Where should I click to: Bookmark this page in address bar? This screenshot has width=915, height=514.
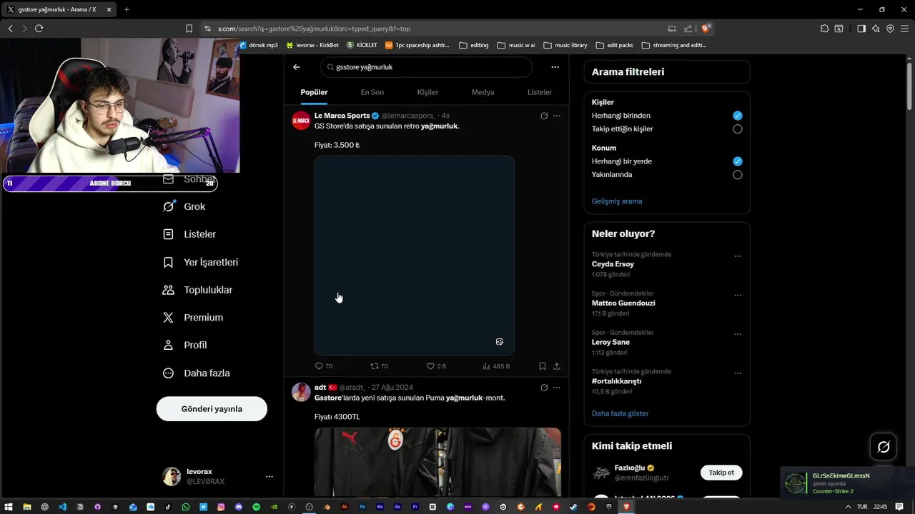pyautogui.click(x=189, y=29)
